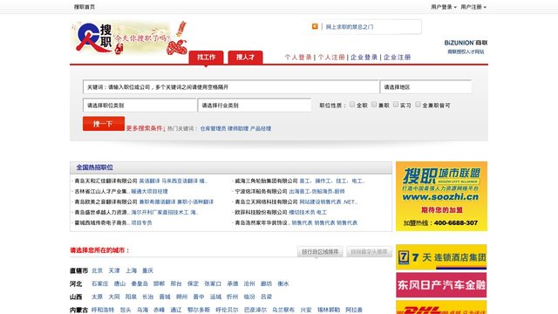Screen dimensions: 558x314
Task: Open the 请选择行业类别 selector
Action: [254, 106]
